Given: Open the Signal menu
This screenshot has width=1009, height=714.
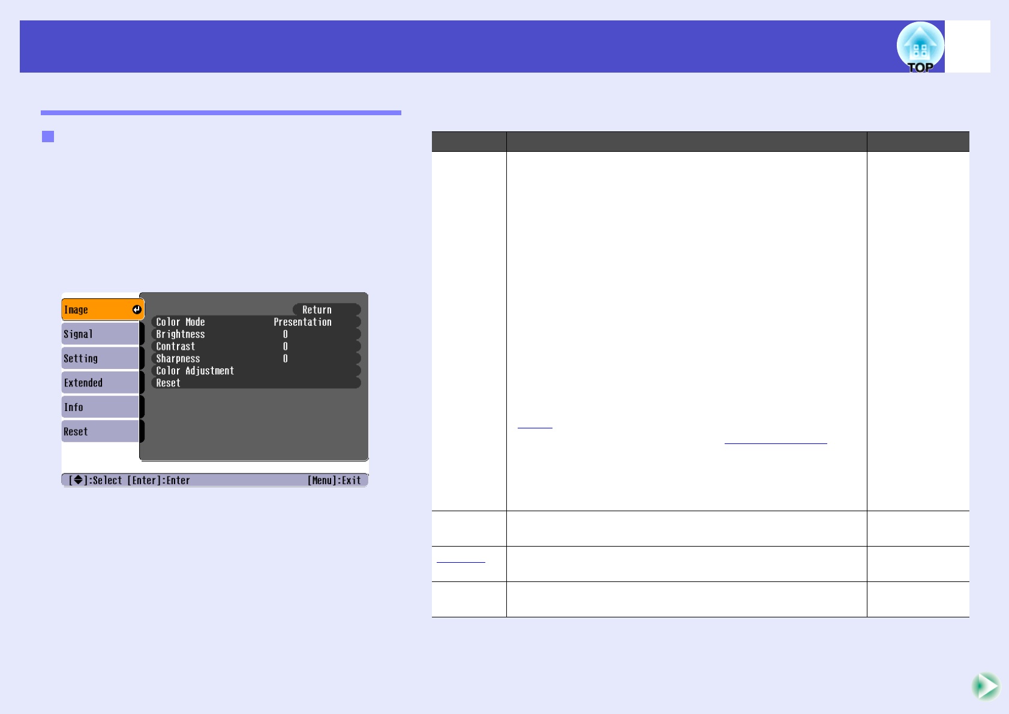Looking at the screenshot, I should pos(100,334).
